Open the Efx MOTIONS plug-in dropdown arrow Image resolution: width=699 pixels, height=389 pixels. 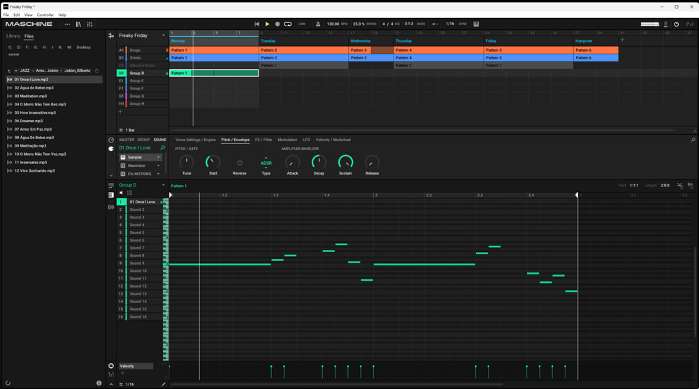point(158,174)
